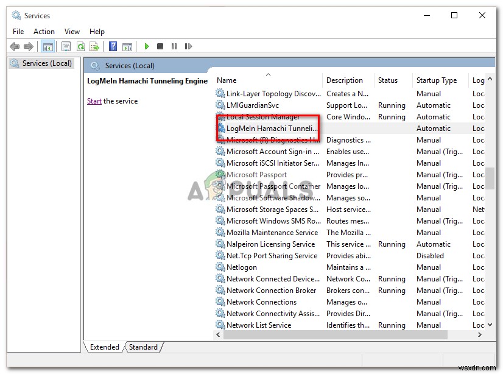The height and width of the screenshot is (374, 503).
Task: Select Services (Local) in the tree pane
Action: (x=41, y=63)
